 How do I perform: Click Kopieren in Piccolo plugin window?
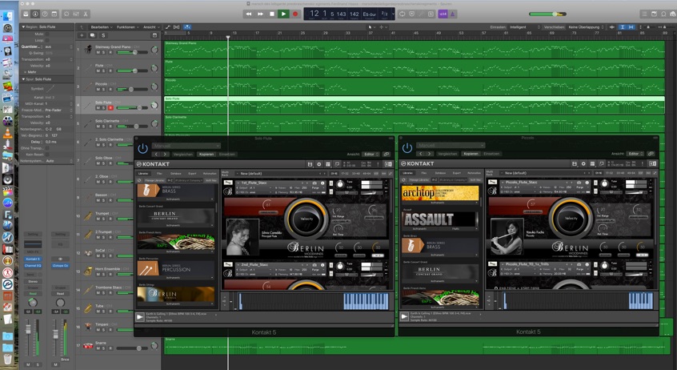tap(471, 154)
